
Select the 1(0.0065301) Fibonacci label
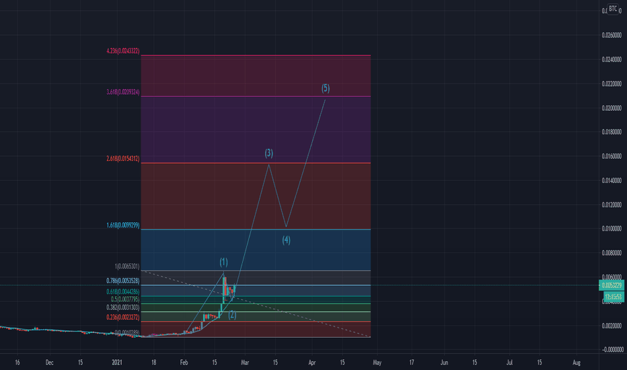(127, 266)
